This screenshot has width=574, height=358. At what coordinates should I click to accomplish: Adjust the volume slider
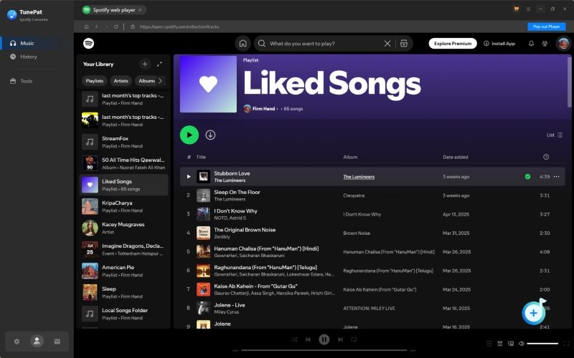tap(542, 344)
